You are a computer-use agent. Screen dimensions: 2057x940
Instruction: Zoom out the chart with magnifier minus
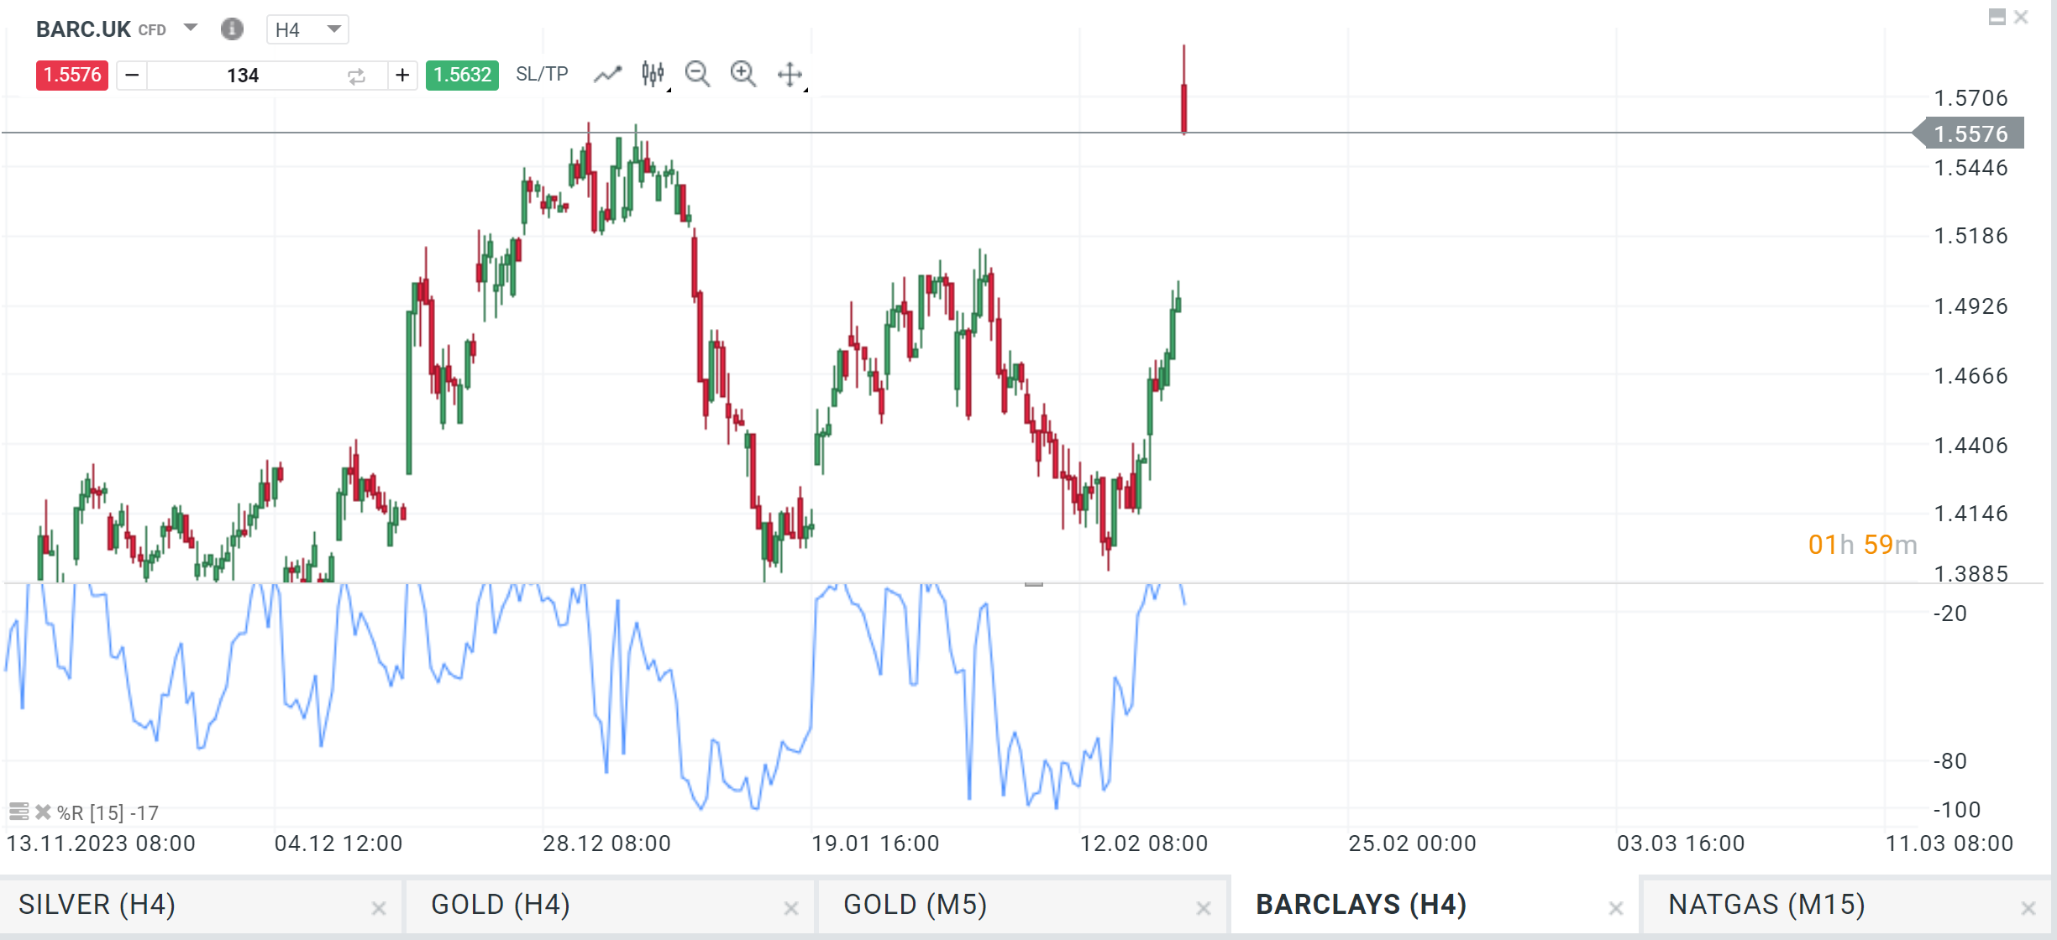[696, 74]
